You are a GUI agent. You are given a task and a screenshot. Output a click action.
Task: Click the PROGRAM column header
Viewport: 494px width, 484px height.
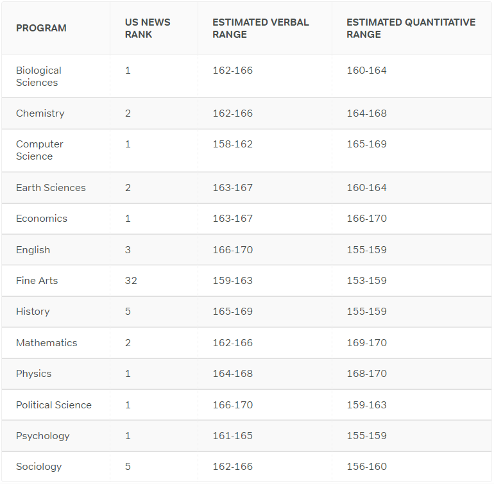pos(41,28)
